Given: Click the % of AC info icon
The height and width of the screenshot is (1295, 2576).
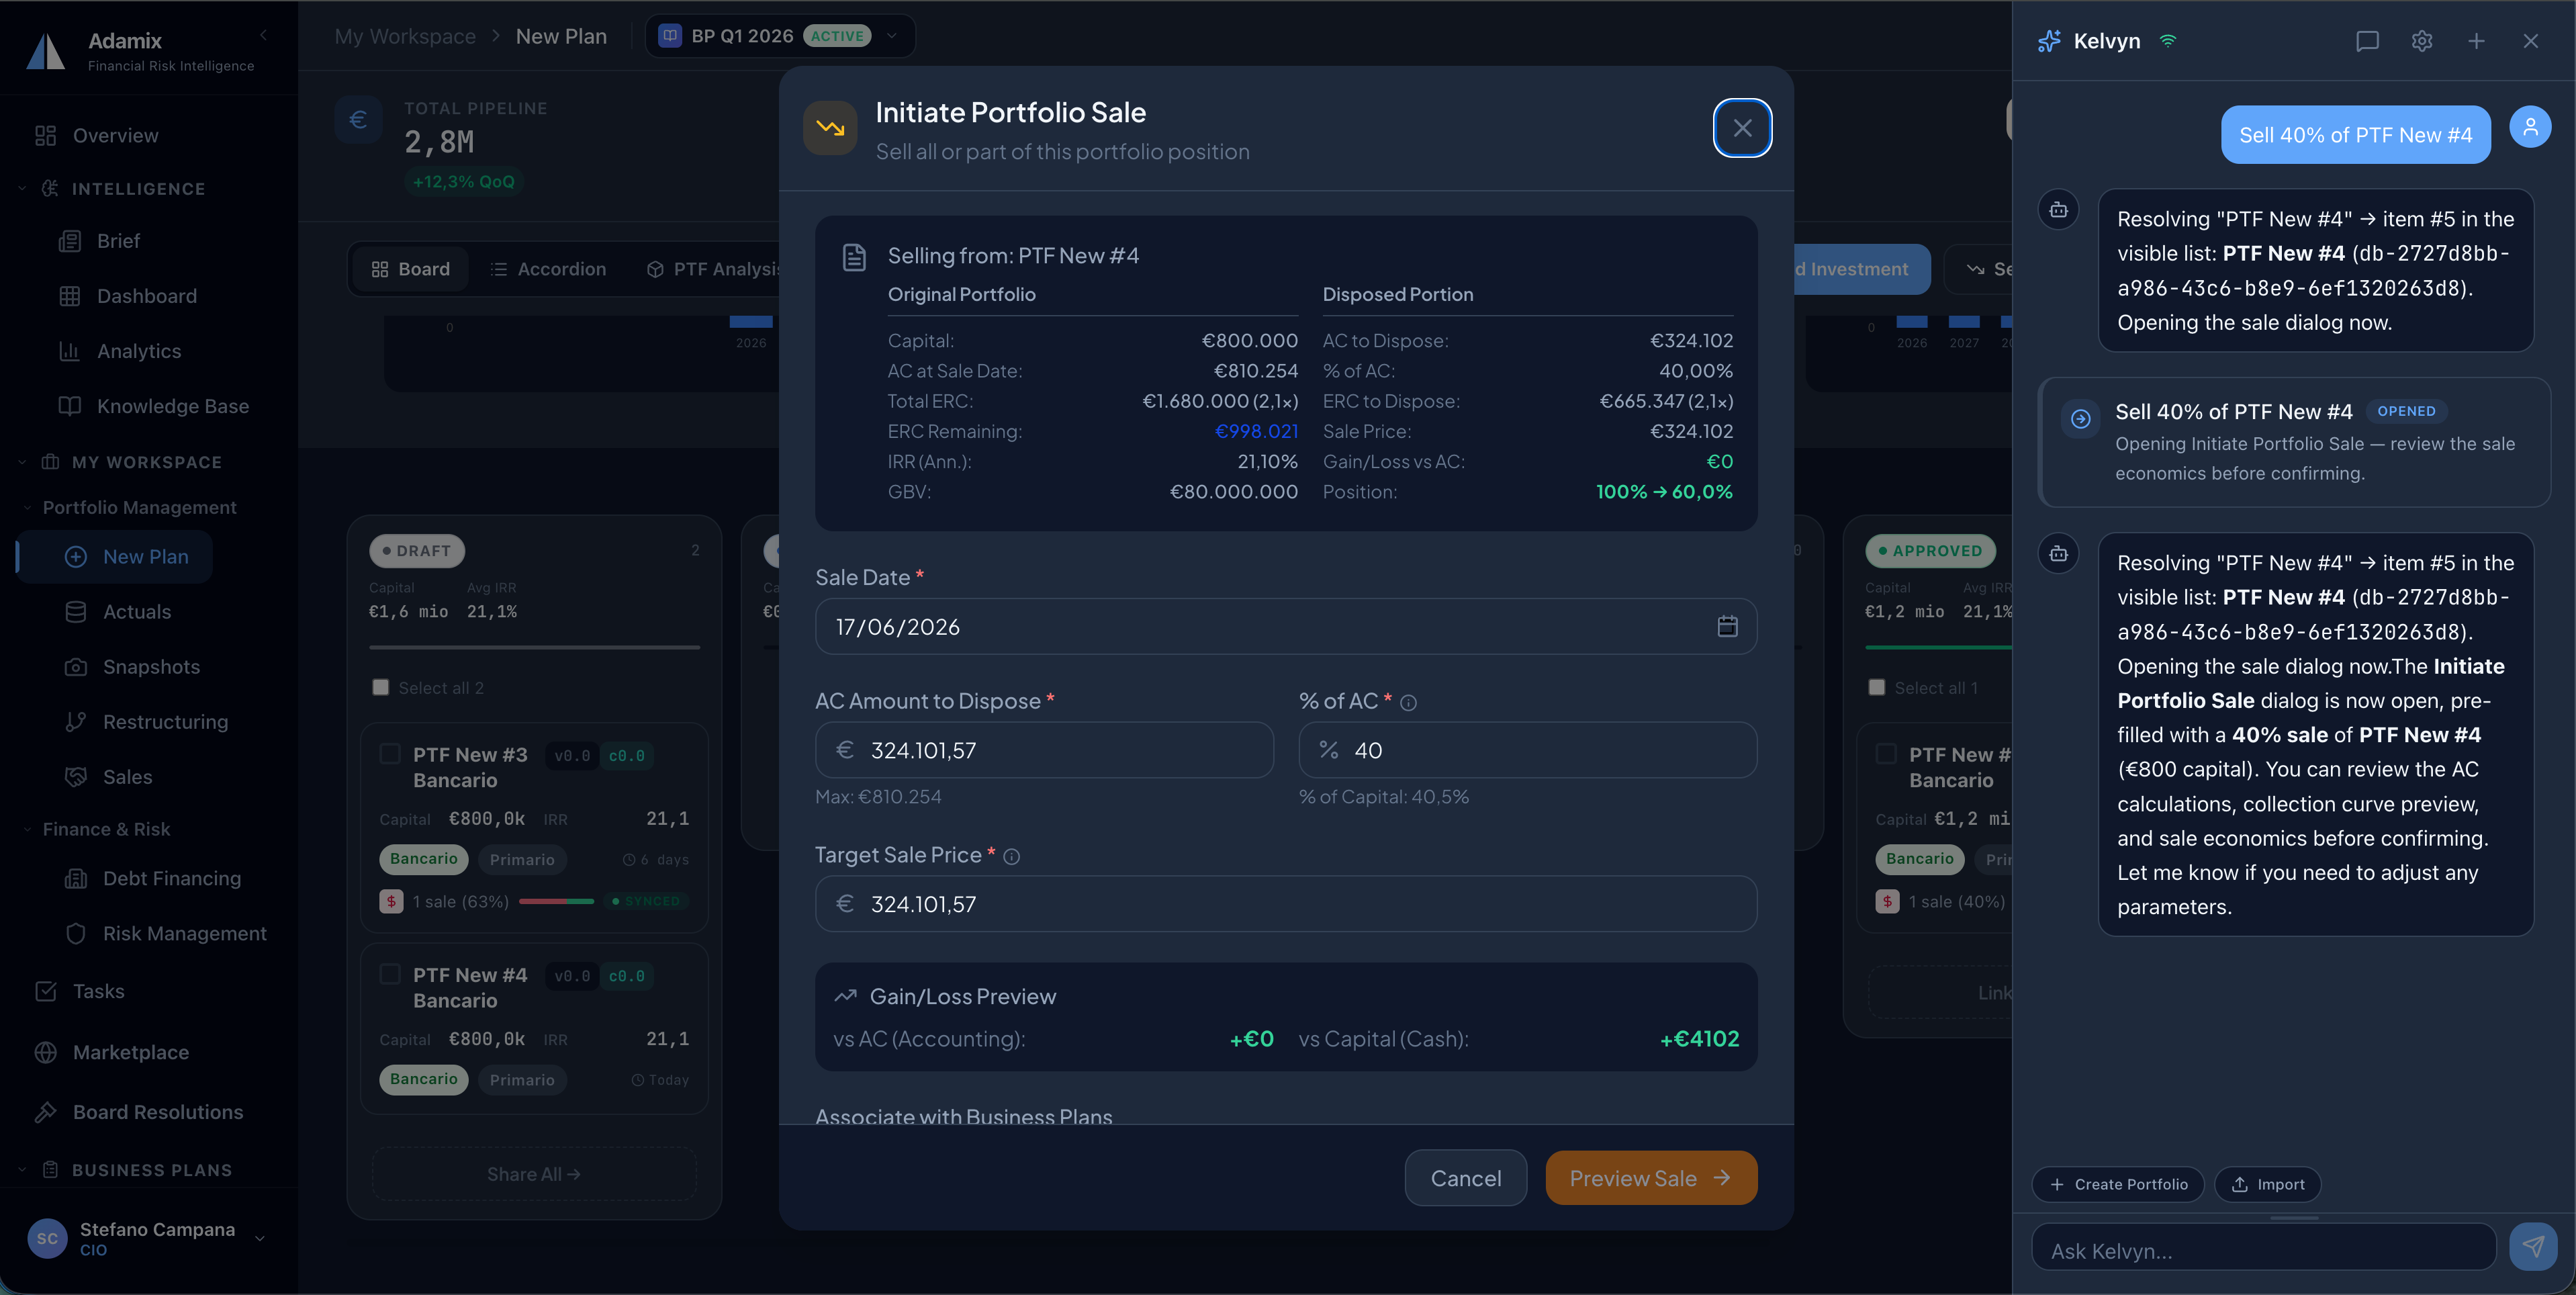Looking at the screenshot, I should coord(1408,703).
